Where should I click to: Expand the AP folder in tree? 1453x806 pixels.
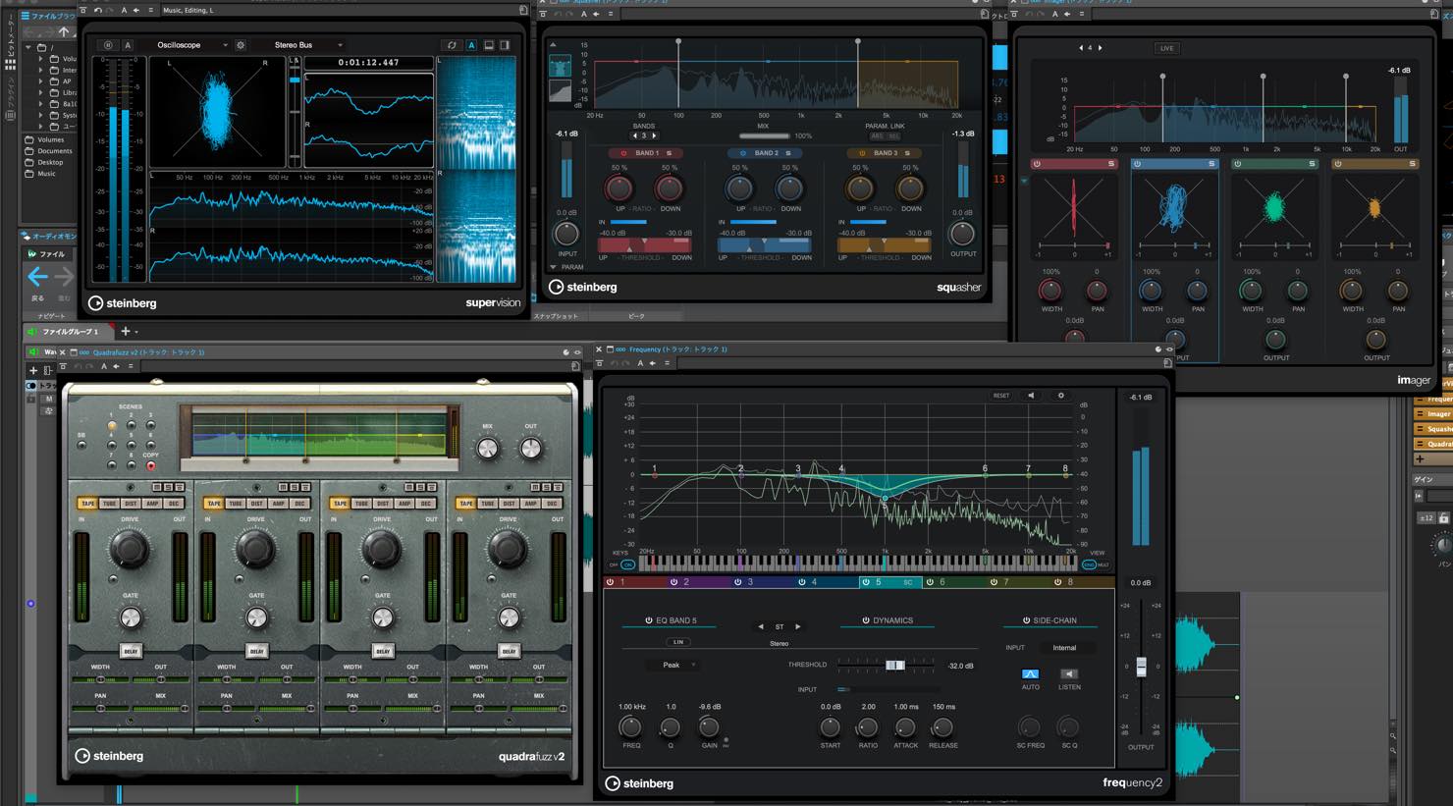coord(41,81)
